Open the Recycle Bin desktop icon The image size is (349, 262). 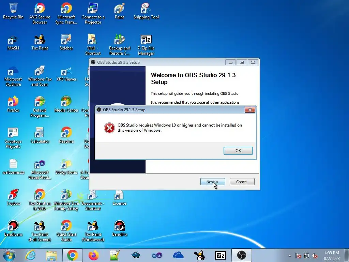pyautogui.click(x=13, y=11)
